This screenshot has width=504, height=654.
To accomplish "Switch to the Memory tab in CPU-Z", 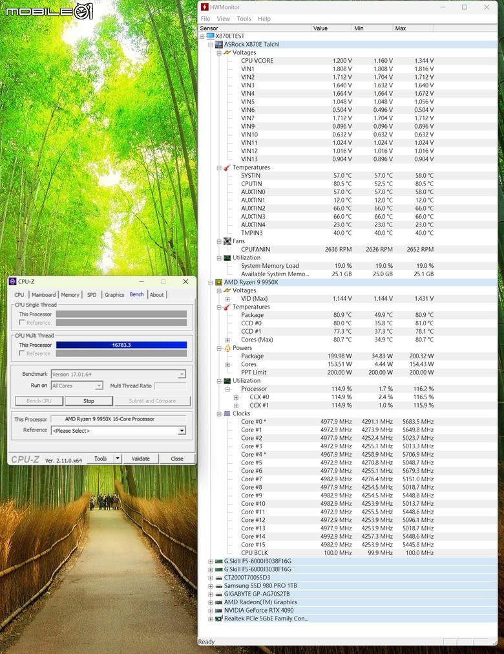I will click(x=70, y=294).
